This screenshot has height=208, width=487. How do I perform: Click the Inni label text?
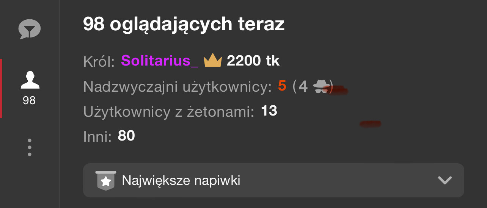click(97, 137)
